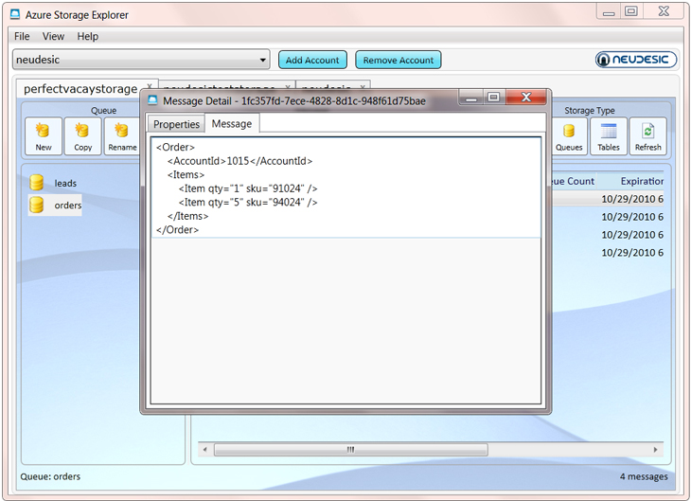Open the Message tab in Message Detail
This screenshot has height=501, width=691.
coord(232,123)
